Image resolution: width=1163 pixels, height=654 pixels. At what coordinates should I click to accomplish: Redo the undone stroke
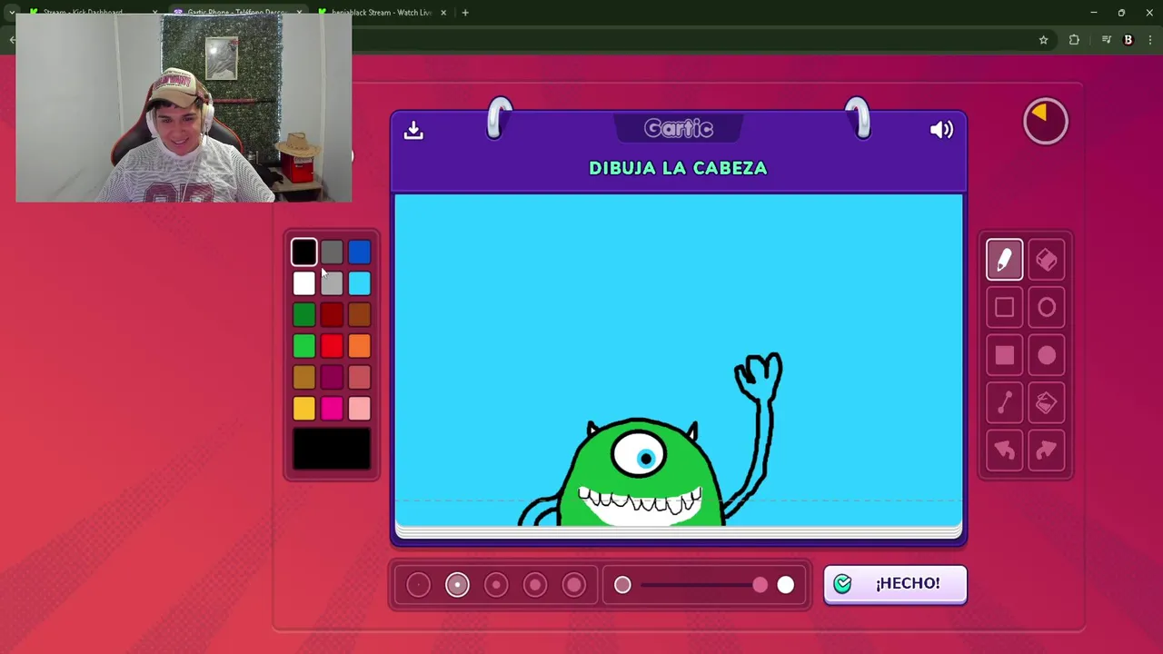[1047, 451]
